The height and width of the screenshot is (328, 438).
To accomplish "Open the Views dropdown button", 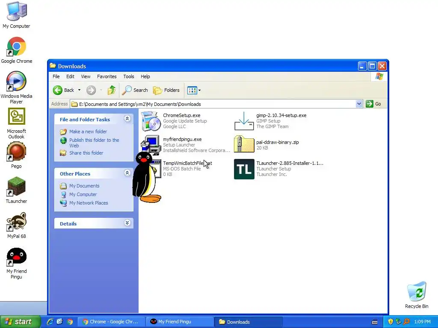I will click(194, 90).
